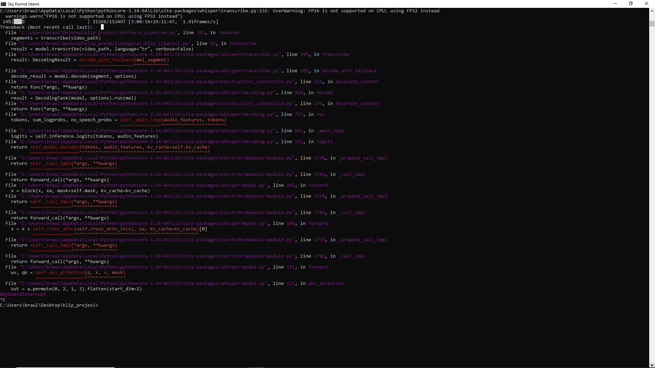The width and height of the screenshot is (655, 368).
Task: Open the Command Prompt system menu icon
Action: click(3, 4)
